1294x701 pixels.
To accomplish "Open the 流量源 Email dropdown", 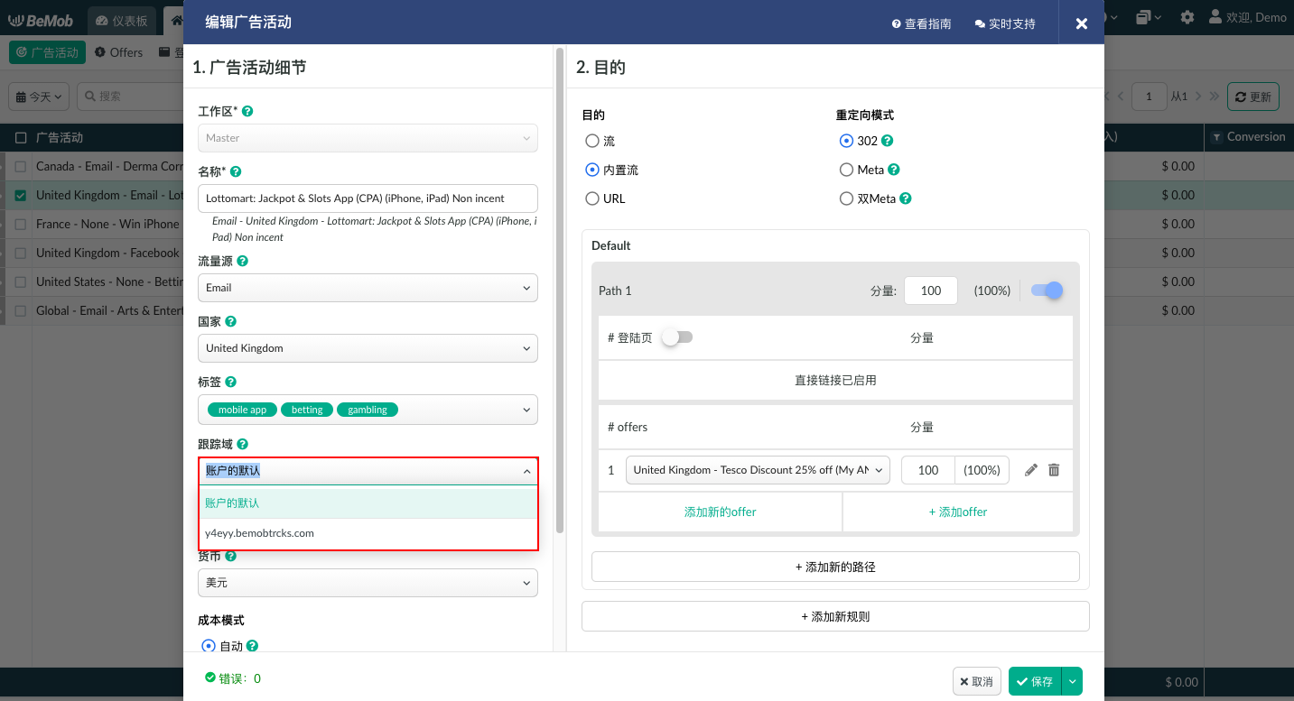I will tap(368, 288).
